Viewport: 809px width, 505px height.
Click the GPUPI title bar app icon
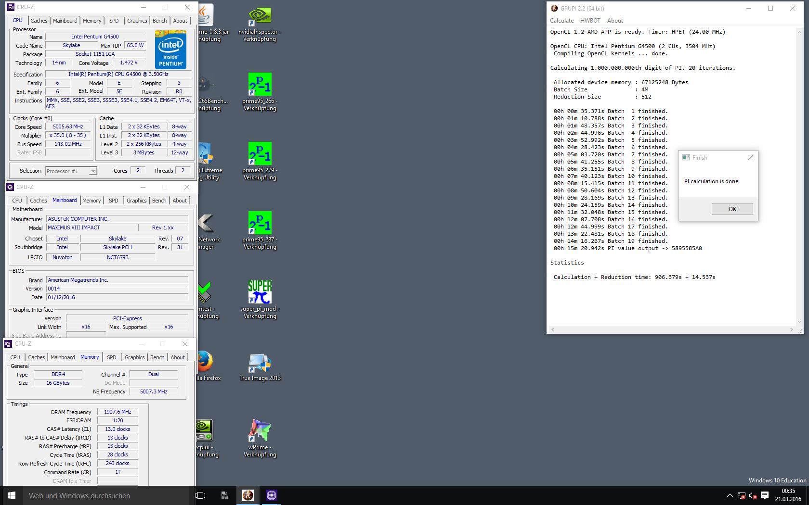[554, 8]
